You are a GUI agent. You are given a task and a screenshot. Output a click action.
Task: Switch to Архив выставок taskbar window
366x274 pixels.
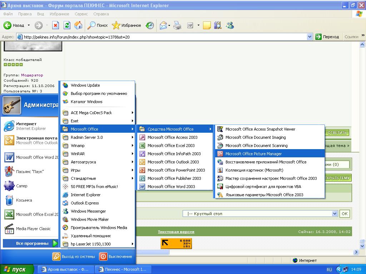tap(66, 269)
